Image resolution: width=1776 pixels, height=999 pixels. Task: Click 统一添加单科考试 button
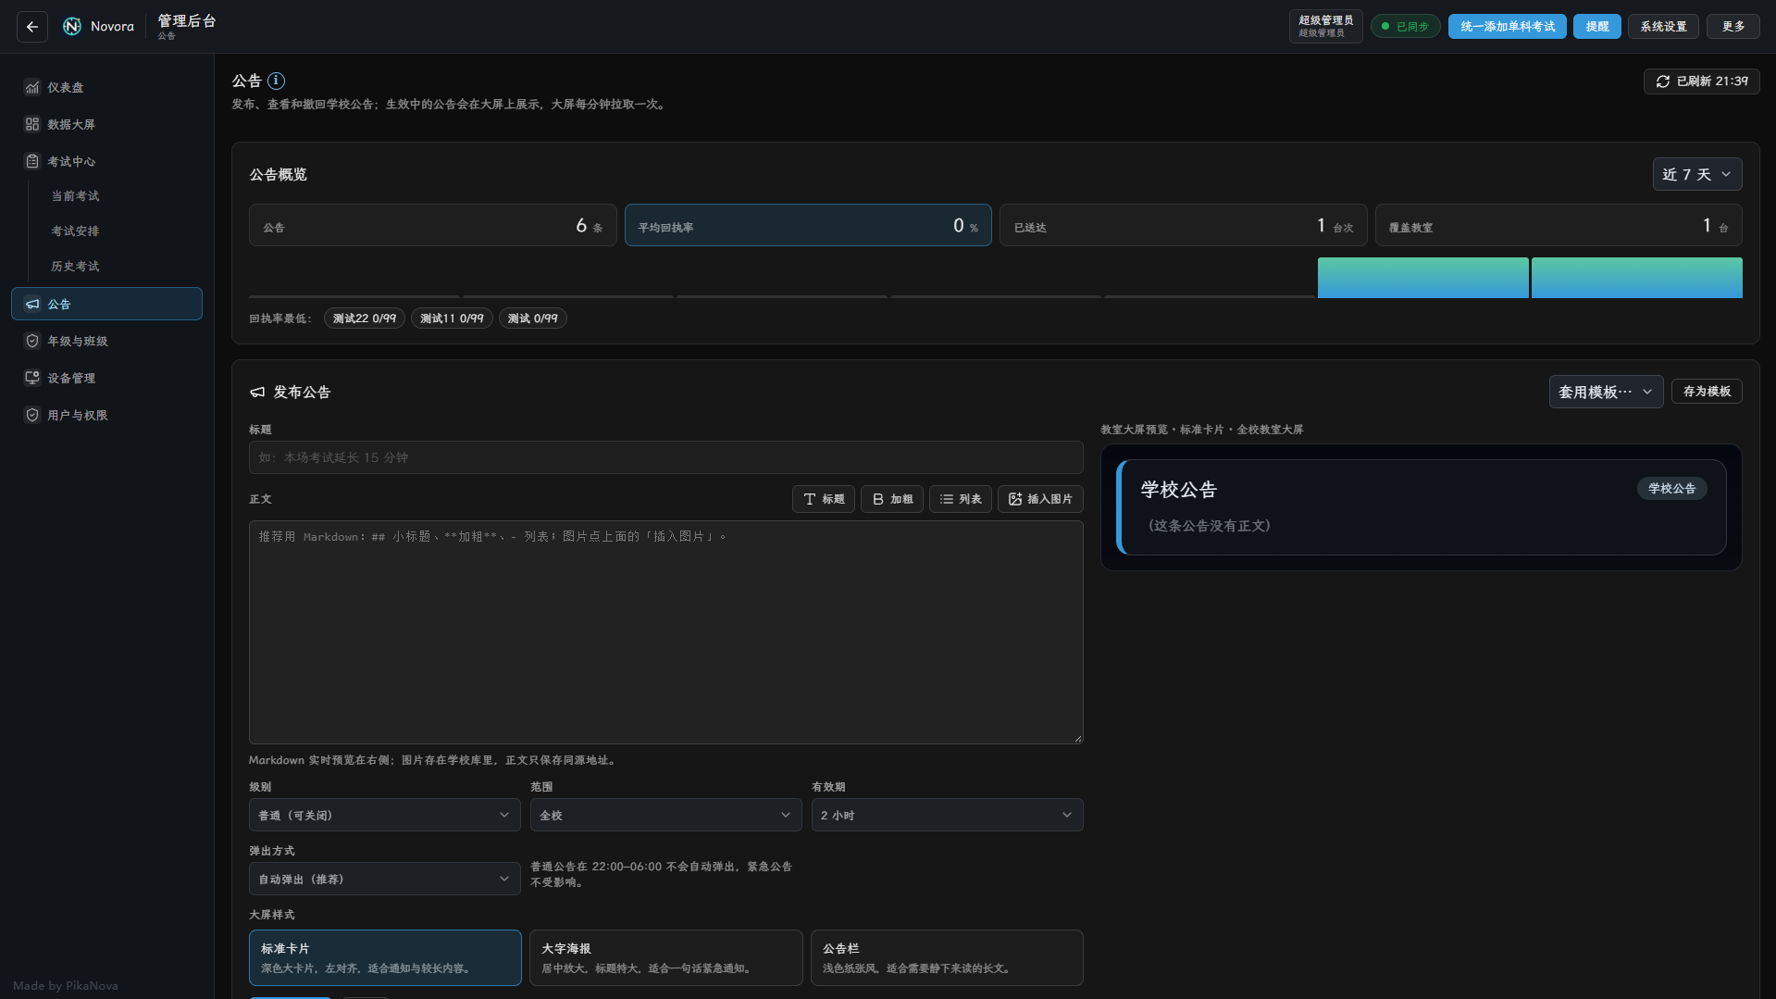(1507, 27)
